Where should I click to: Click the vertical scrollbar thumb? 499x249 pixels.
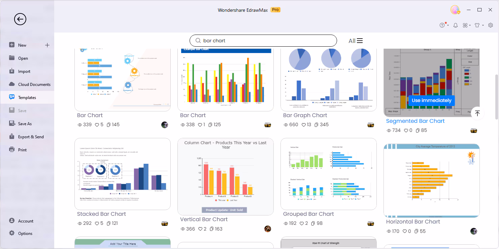click(x=496, y=97)
